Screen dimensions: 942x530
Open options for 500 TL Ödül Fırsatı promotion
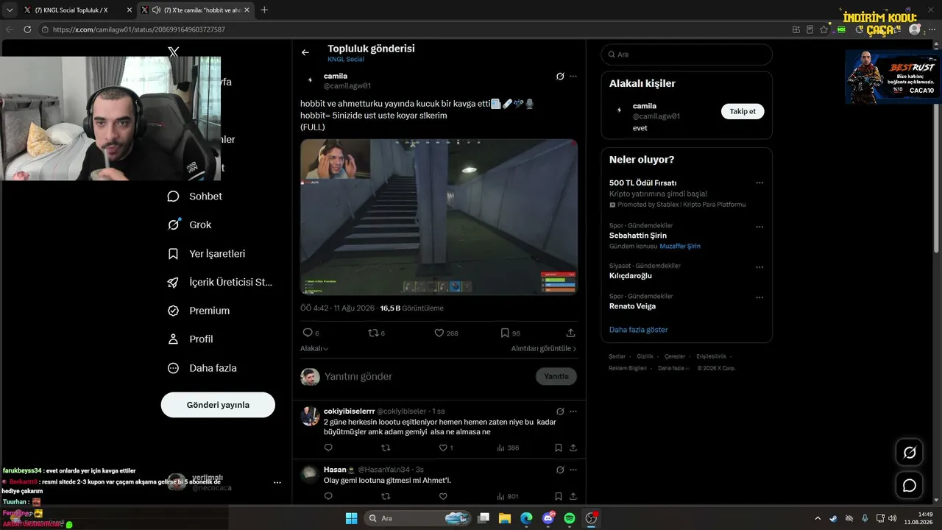click(759, 183)
